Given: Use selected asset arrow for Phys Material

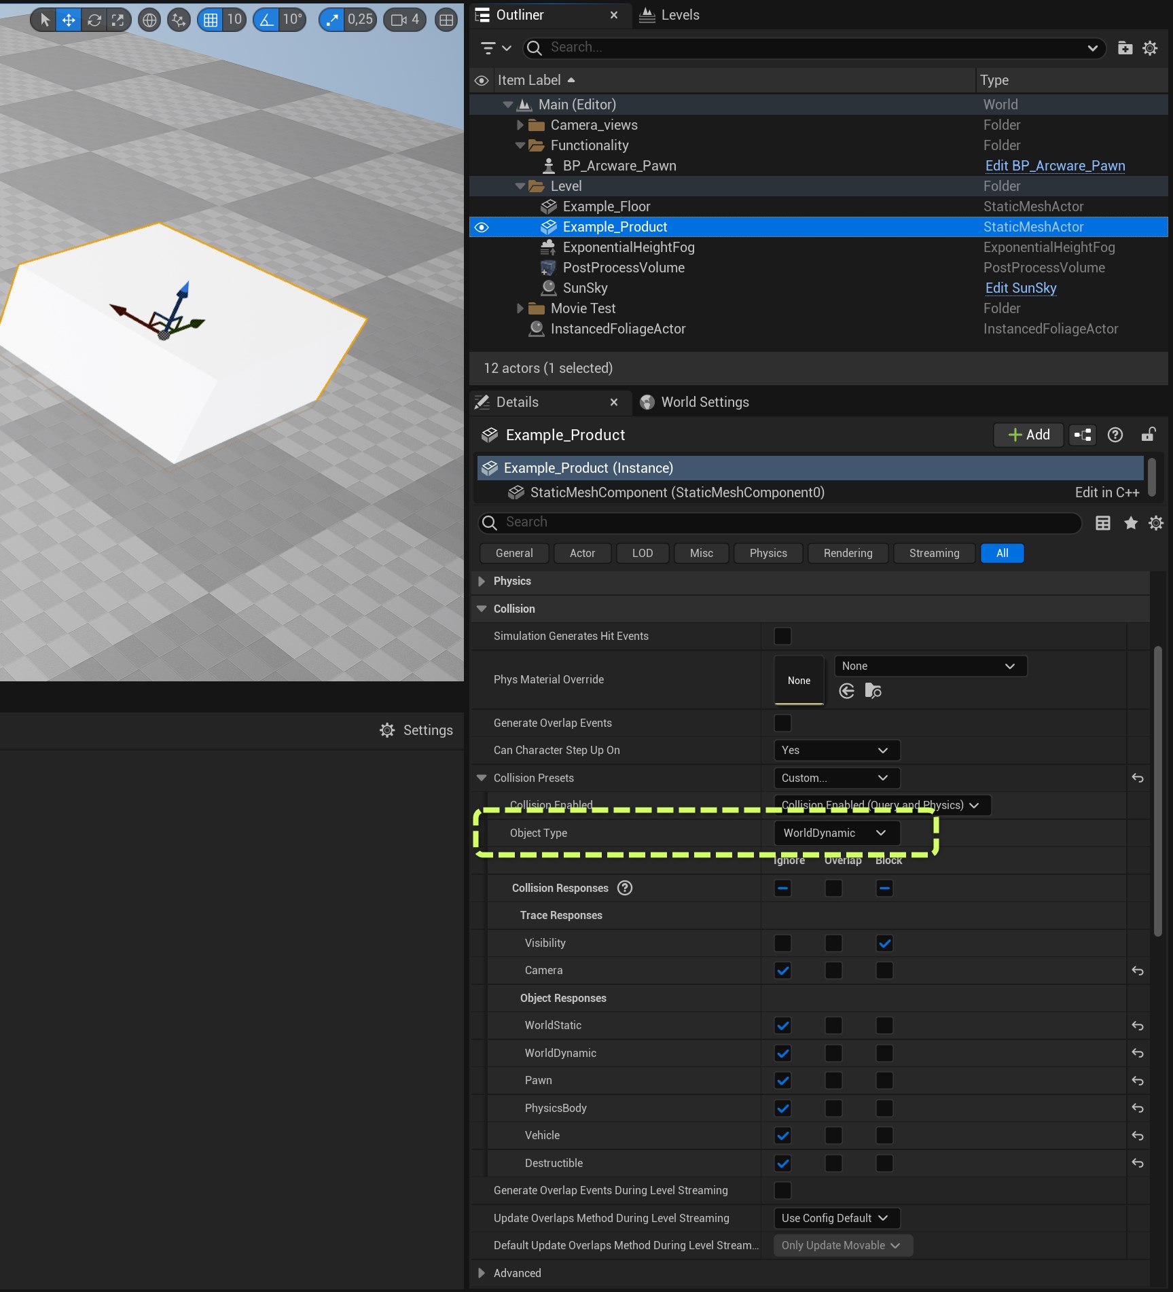Looking at the screenshot, I should (846, 691).
